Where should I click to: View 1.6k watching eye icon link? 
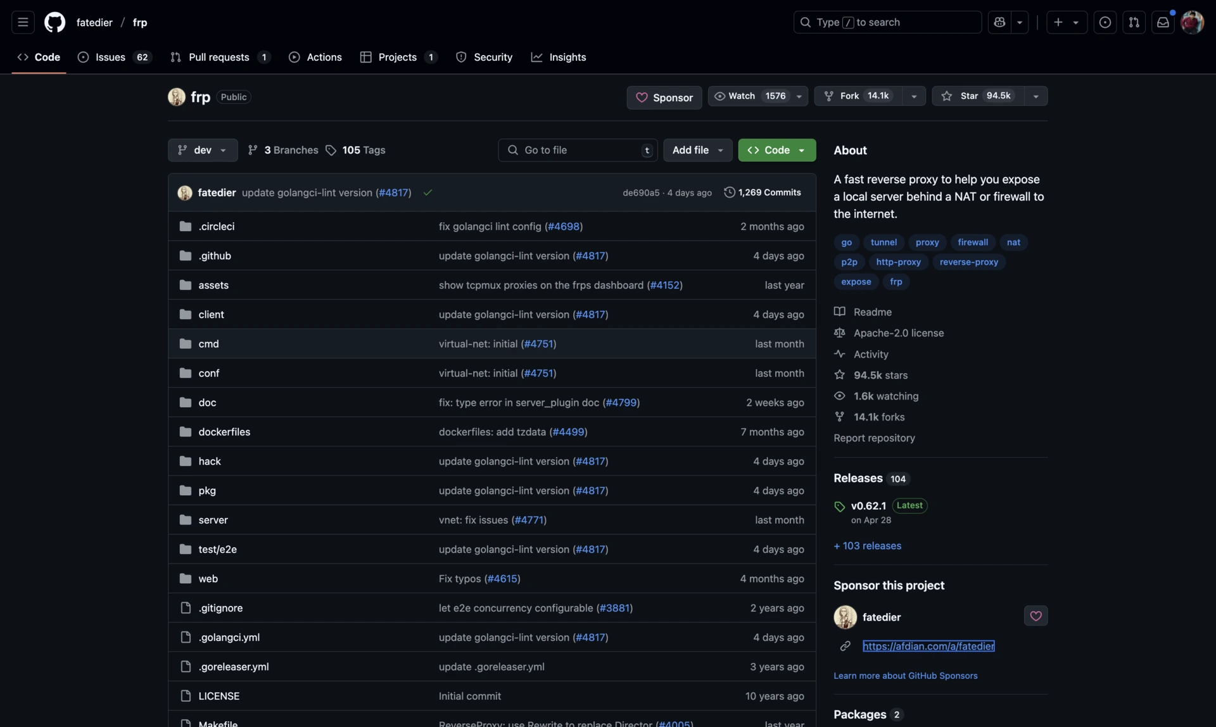click(876, 396)
